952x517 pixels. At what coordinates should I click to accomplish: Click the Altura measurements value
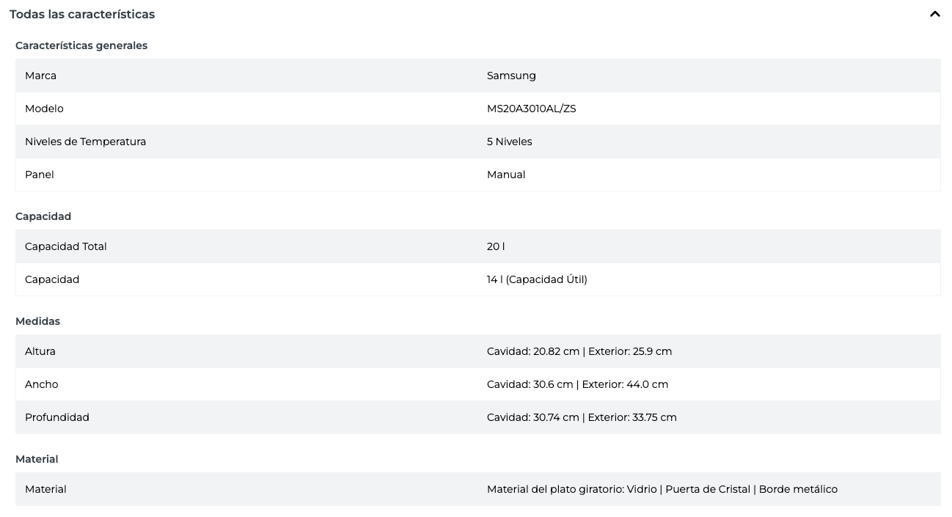coord(579,351)
